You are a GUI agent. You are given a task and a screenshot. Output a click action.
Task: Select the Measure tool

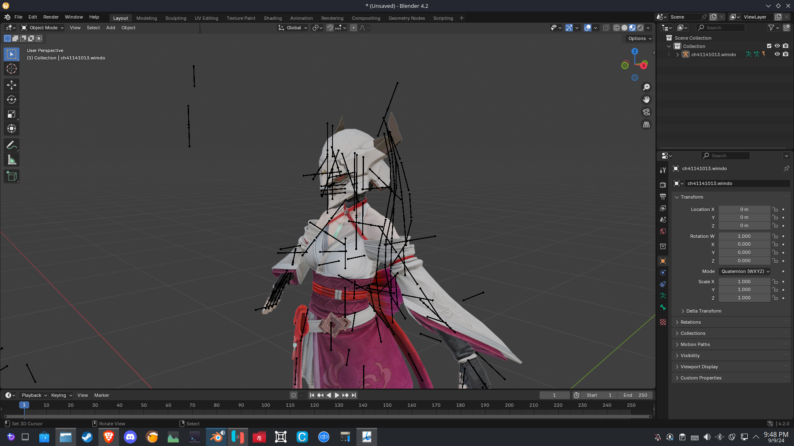click(12, 160)
